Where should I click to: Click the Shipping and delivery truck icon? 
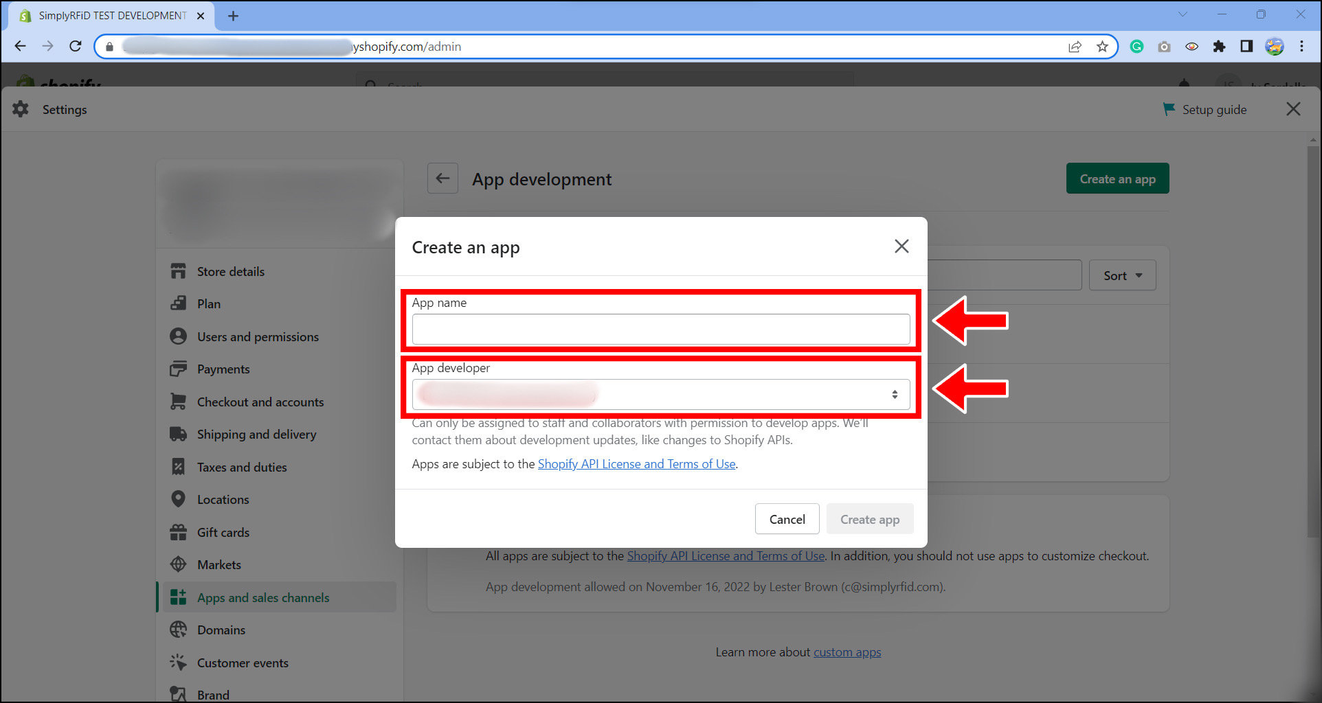click(178, 434)
